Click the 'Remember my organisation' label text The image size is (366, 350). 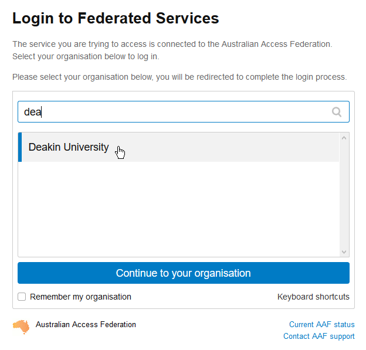[80, 297]
